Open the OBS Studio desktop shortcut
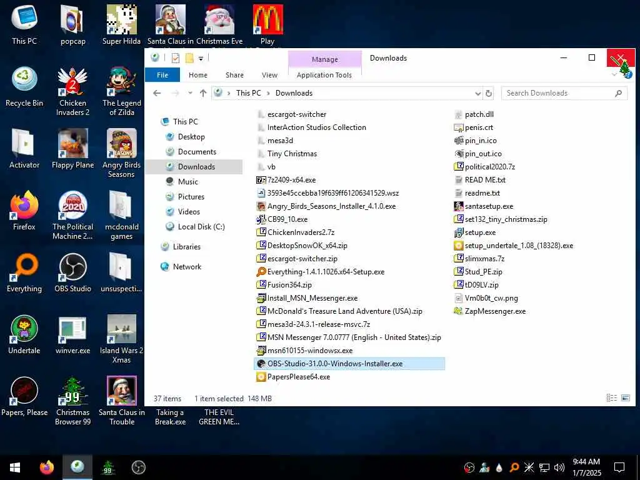The height and width of the screenshot is (480, 640). (x=72, y=272)
